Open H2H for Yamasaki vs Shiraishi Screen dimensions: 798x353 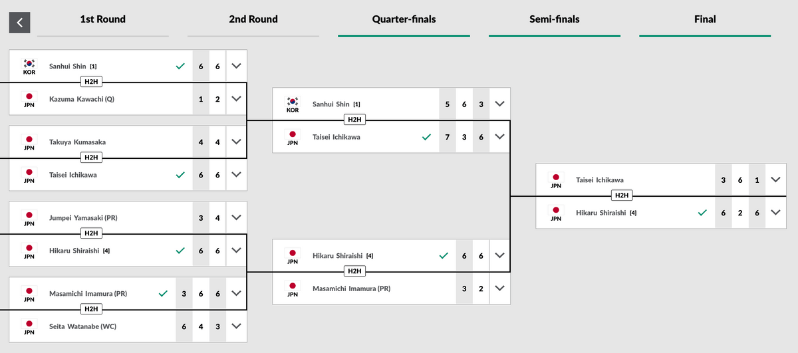click(x=91, y=233)
